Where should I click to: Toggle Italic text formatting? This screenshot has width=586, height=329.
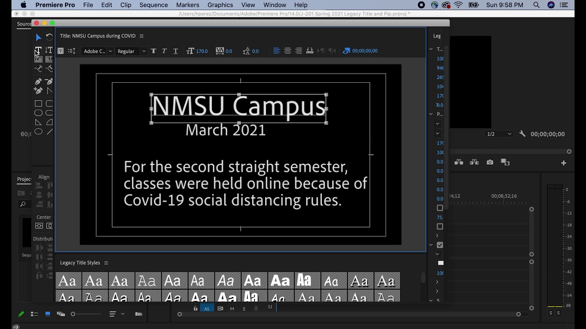click(164, 51)
